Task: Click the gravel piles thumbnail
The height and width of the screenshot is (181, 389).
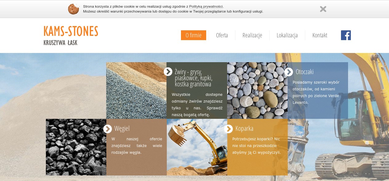Action: pos(136,90)
